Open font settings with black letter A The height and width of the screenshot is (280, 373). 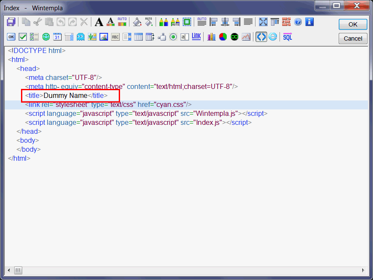[99, 22]
